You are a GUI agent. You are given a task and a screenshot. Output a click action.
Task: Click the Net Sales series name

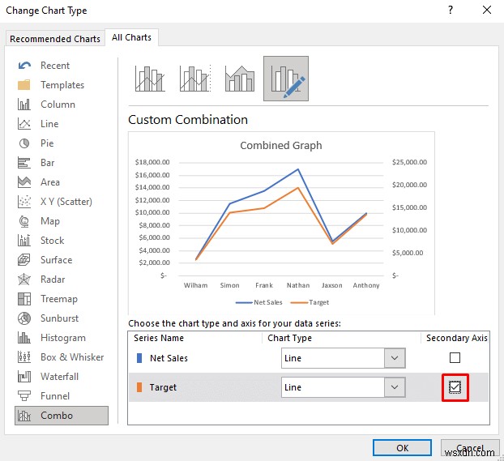pos(169,358)
